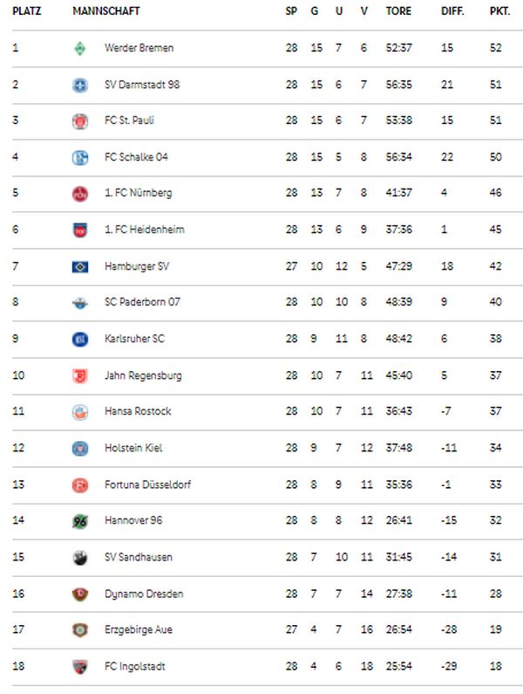Click the Dynamo Dresden crest
Viewport: 523px width, 694px height.
80,594
